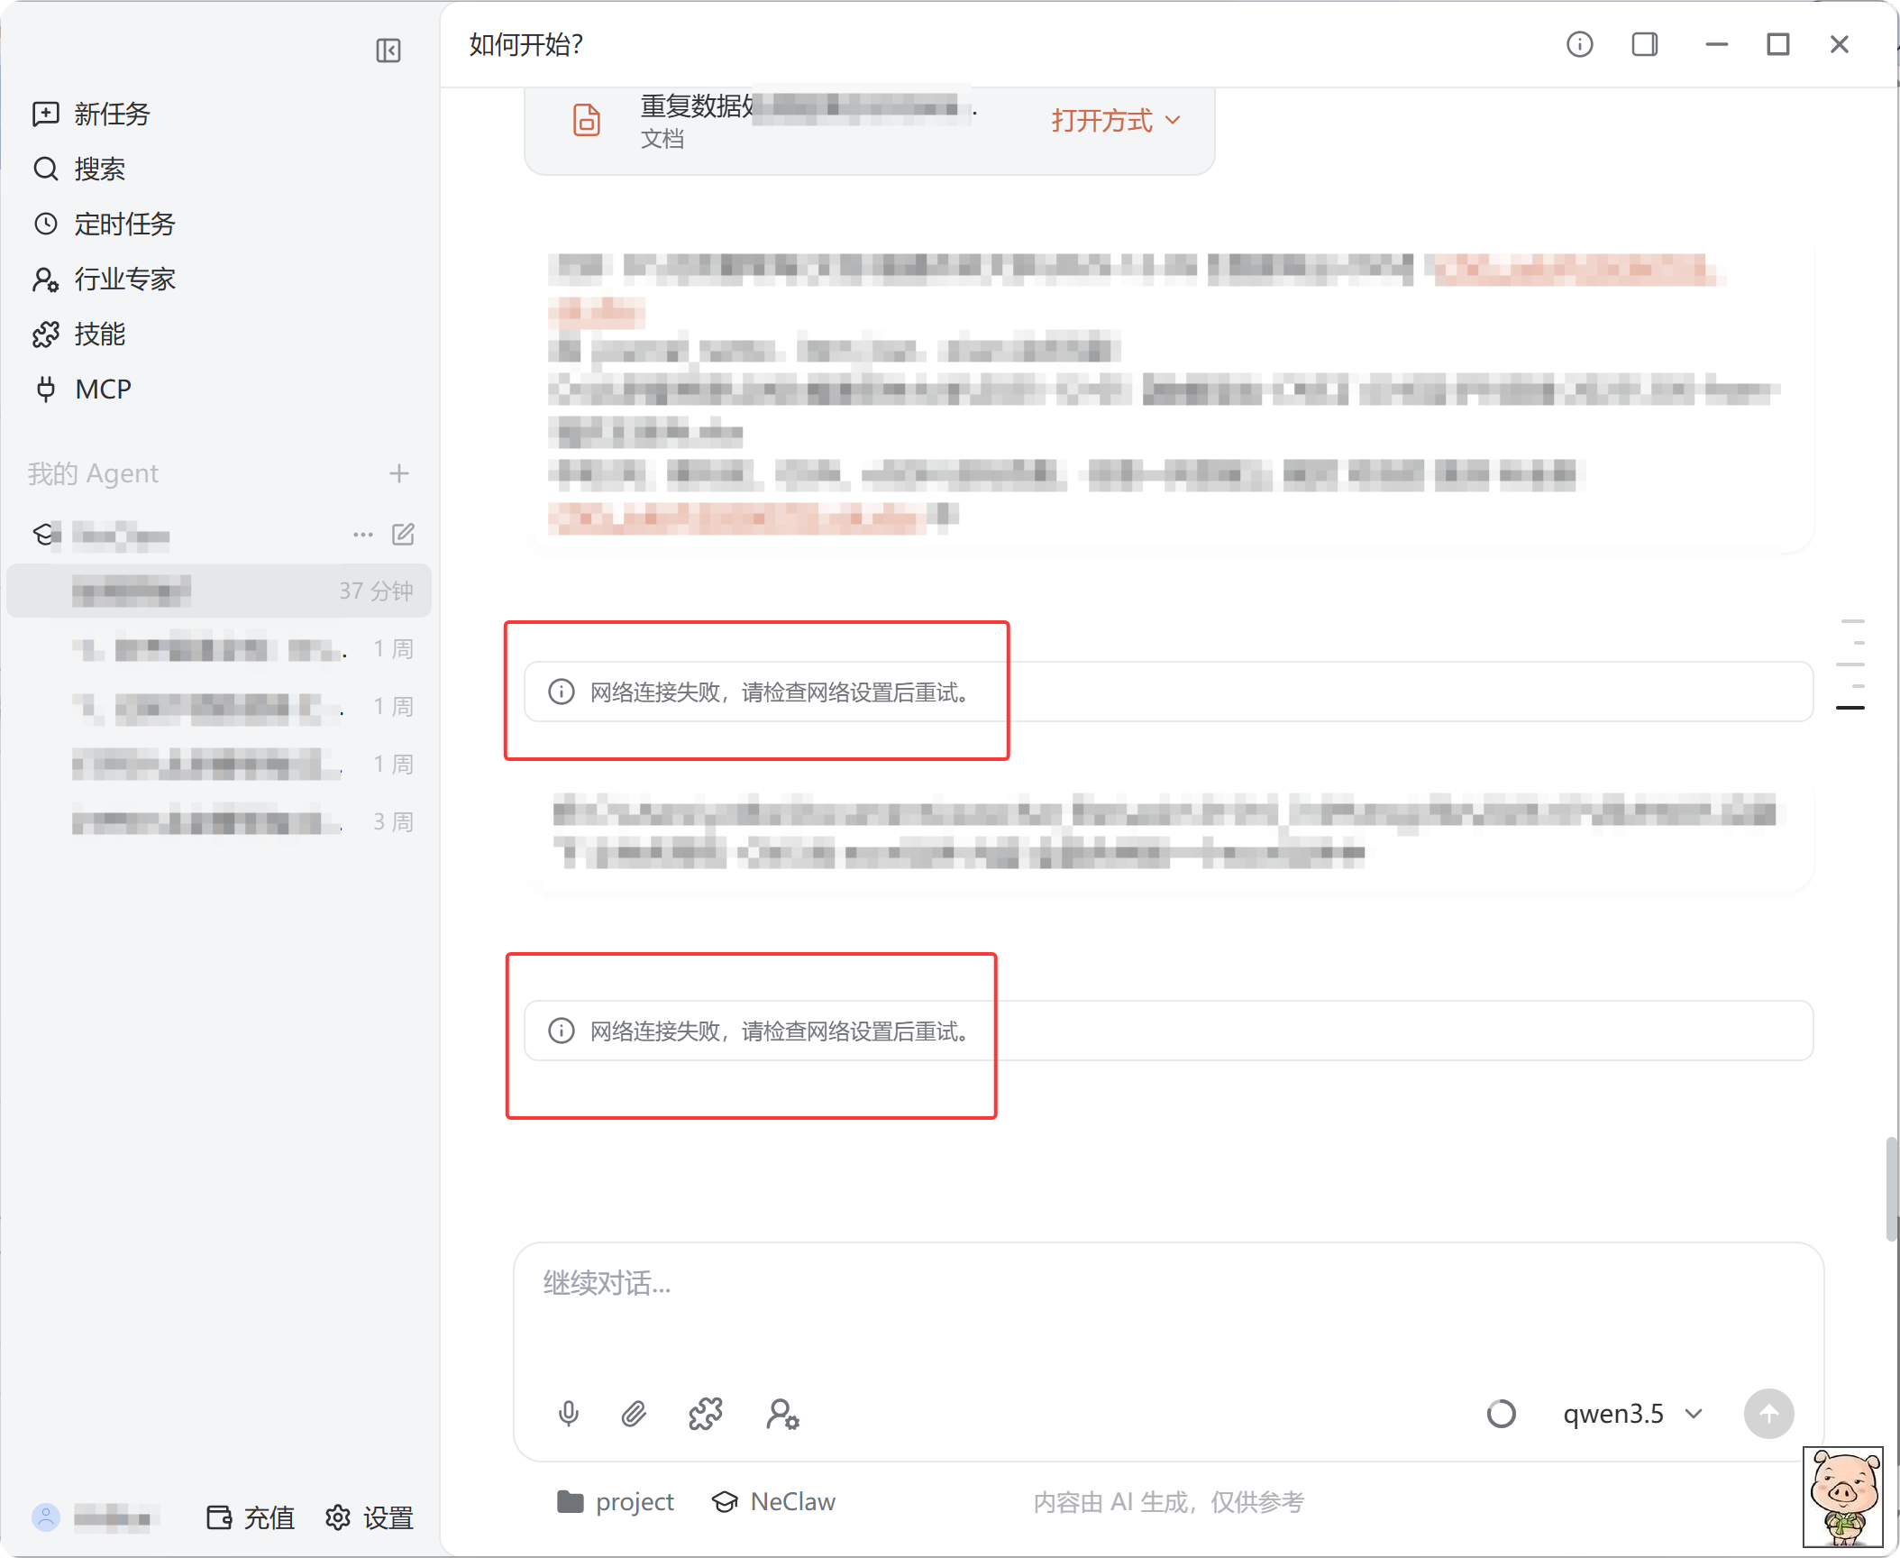Click the paperclip attachment icon
This screenshot has height=1558, width=1900.
click(635, 1414)
